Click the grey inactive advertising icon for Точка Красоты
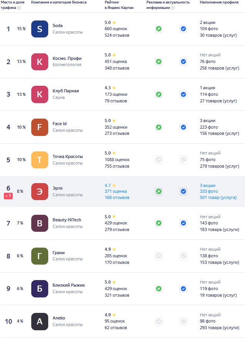This screenshot has width=245, height=338. tap(159, 160)
